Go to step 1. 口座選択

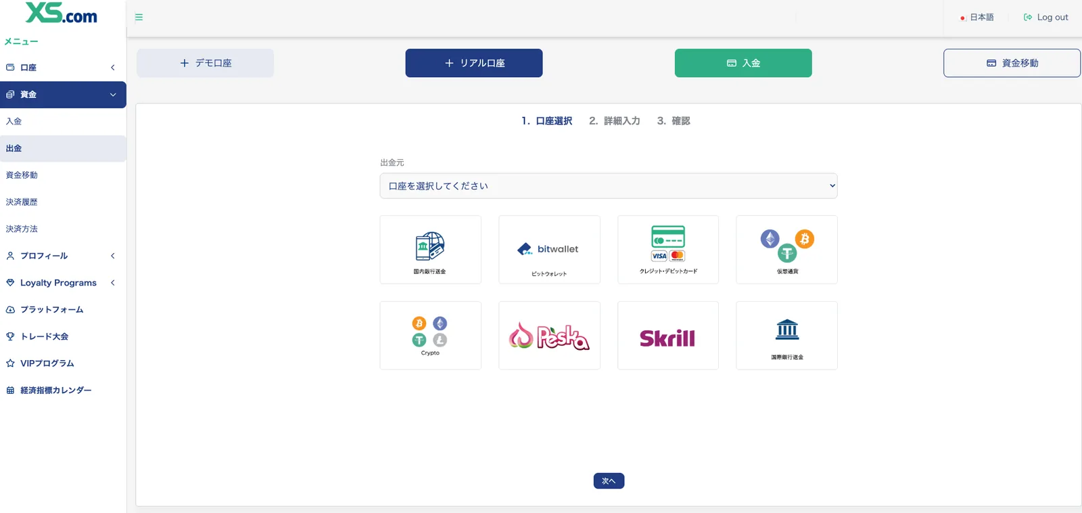click(546, 121)
